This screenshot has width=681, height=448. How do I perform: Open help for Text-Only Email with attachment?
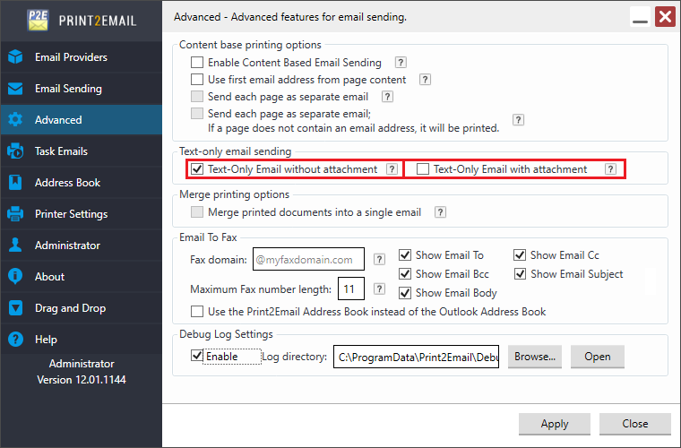click(610, 168)
